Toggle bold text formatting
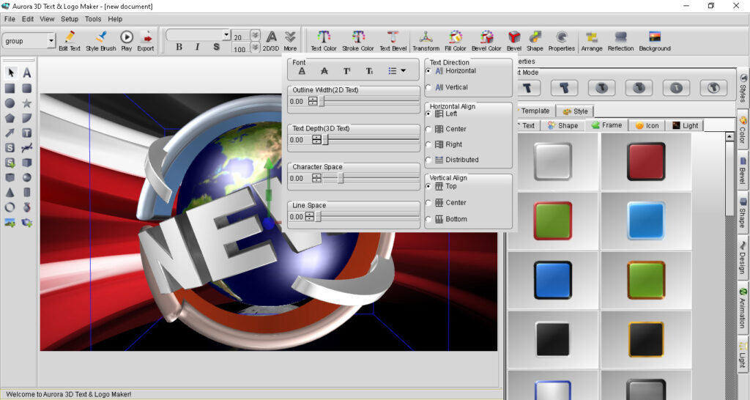Screen dimensions: 750x400 pos(179,47)
